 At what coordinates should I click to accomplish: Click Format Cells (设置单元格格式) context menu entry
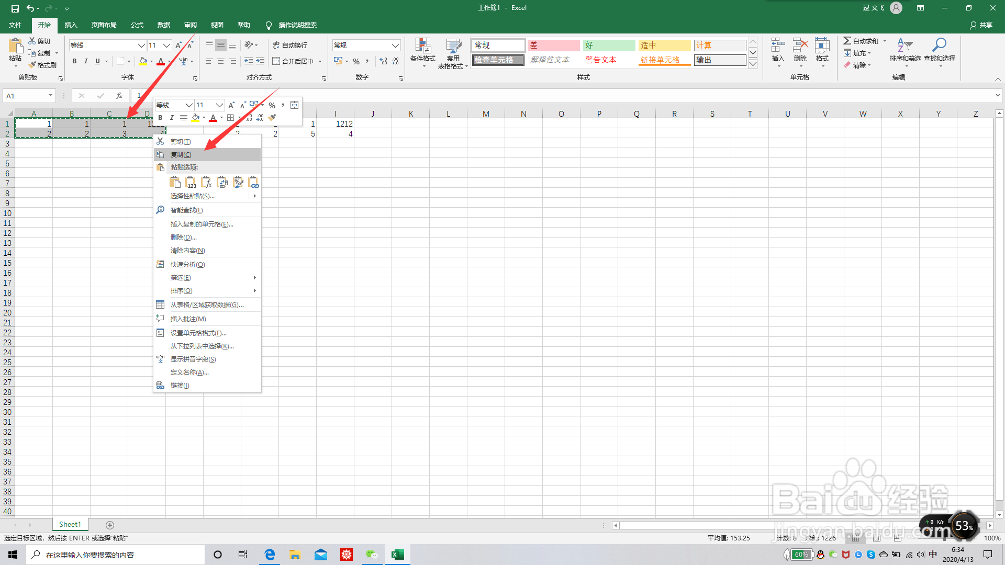click(x=198, y=333)
